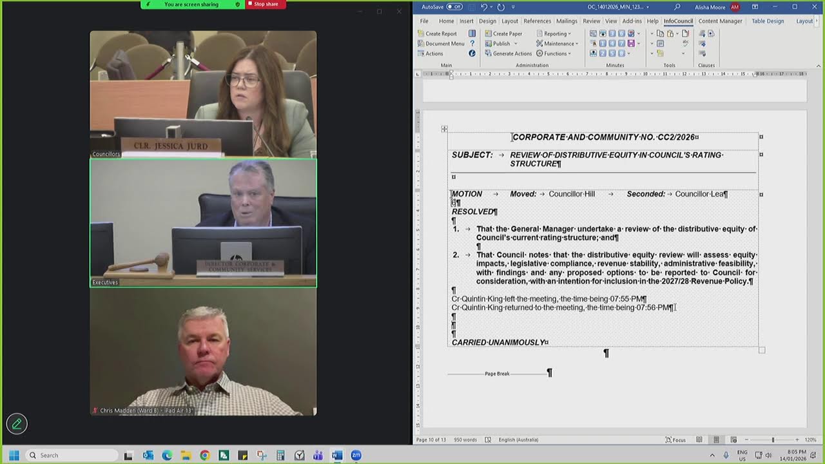Image resolution: width=825 pixels, height=464 pixels.
Task: Open the Document Menu button
Action: [x=440, y=44]
